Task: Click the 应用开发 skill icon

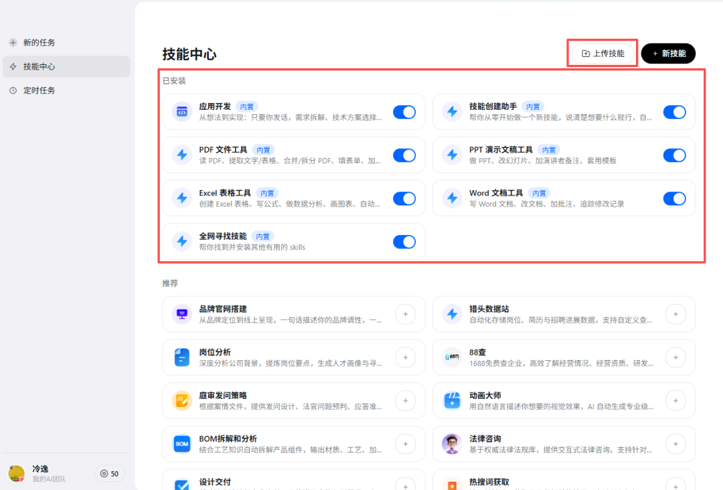Action: tap(183, 111)
